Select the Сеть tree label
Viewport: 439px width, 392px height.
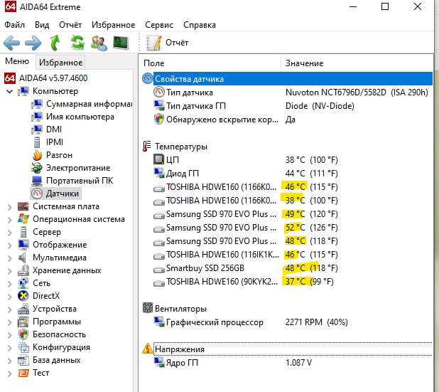41,283
